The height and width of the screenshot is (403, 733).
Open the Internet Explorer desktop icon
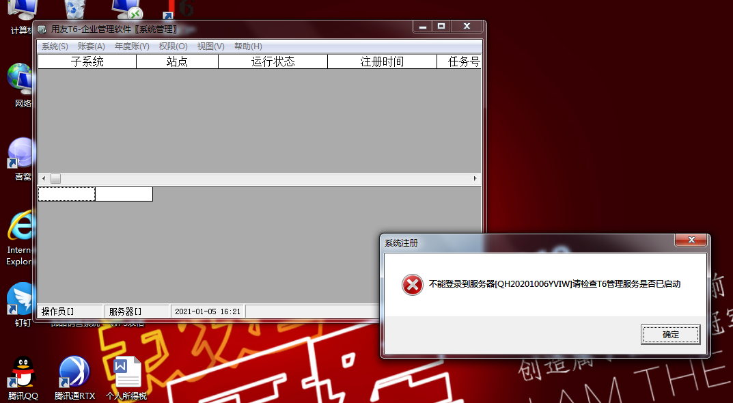(x=20, y=238)
